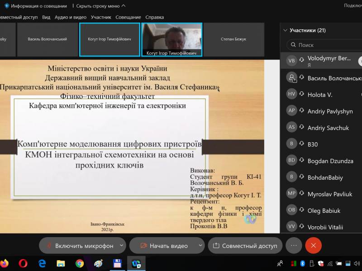Click the Bluetooth icon in system tray
362x271 pixels.
(303, 263)
